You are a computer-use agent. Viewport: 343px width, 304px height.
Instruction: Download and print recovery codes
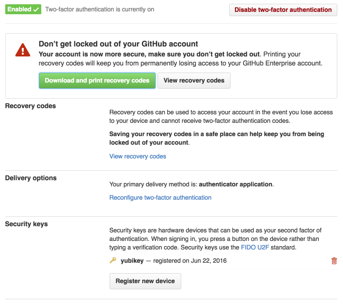tap(97, 81)
